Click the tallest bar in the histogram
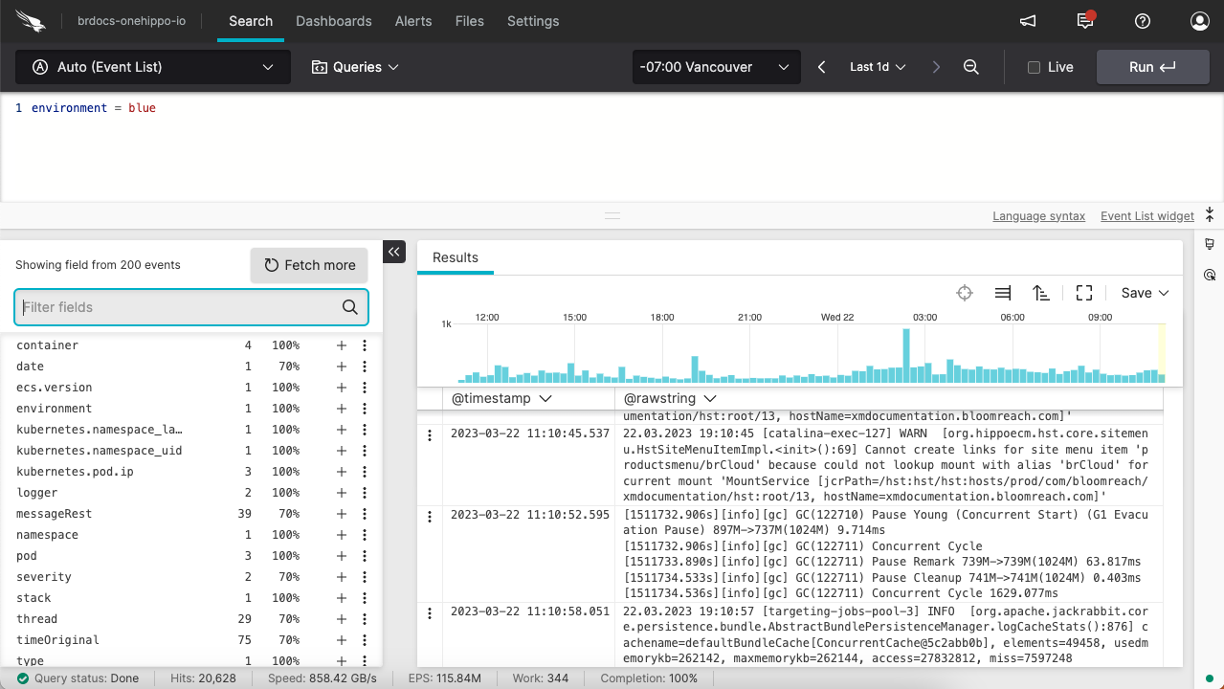 (905, 356)
